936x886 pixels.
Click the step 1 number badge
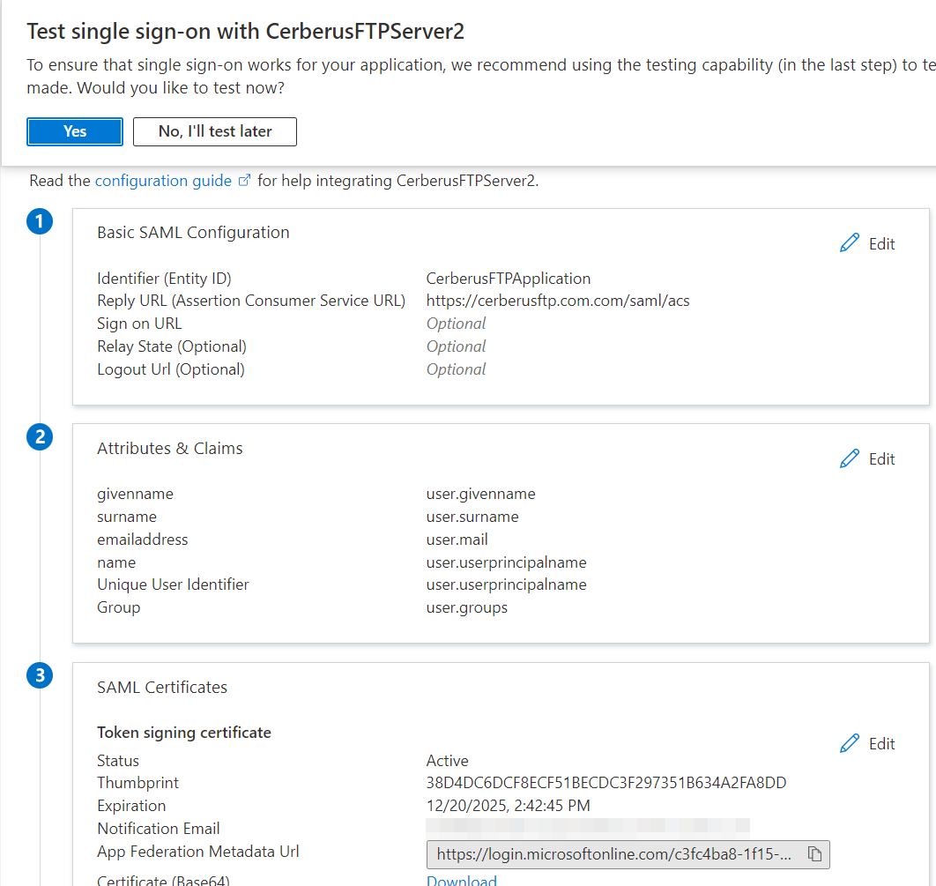click(x=40, y=222)
